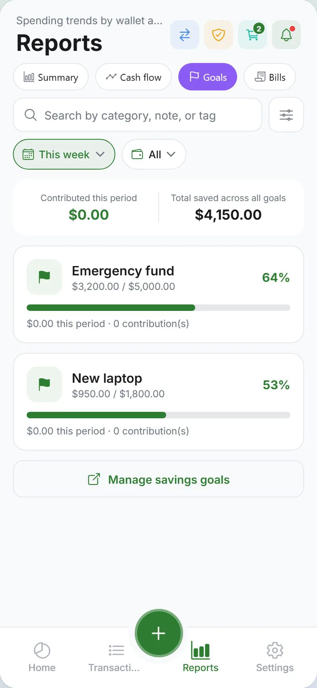
Task: Tap the Emergency fund flag icon
Action: [x=44, y=277]
